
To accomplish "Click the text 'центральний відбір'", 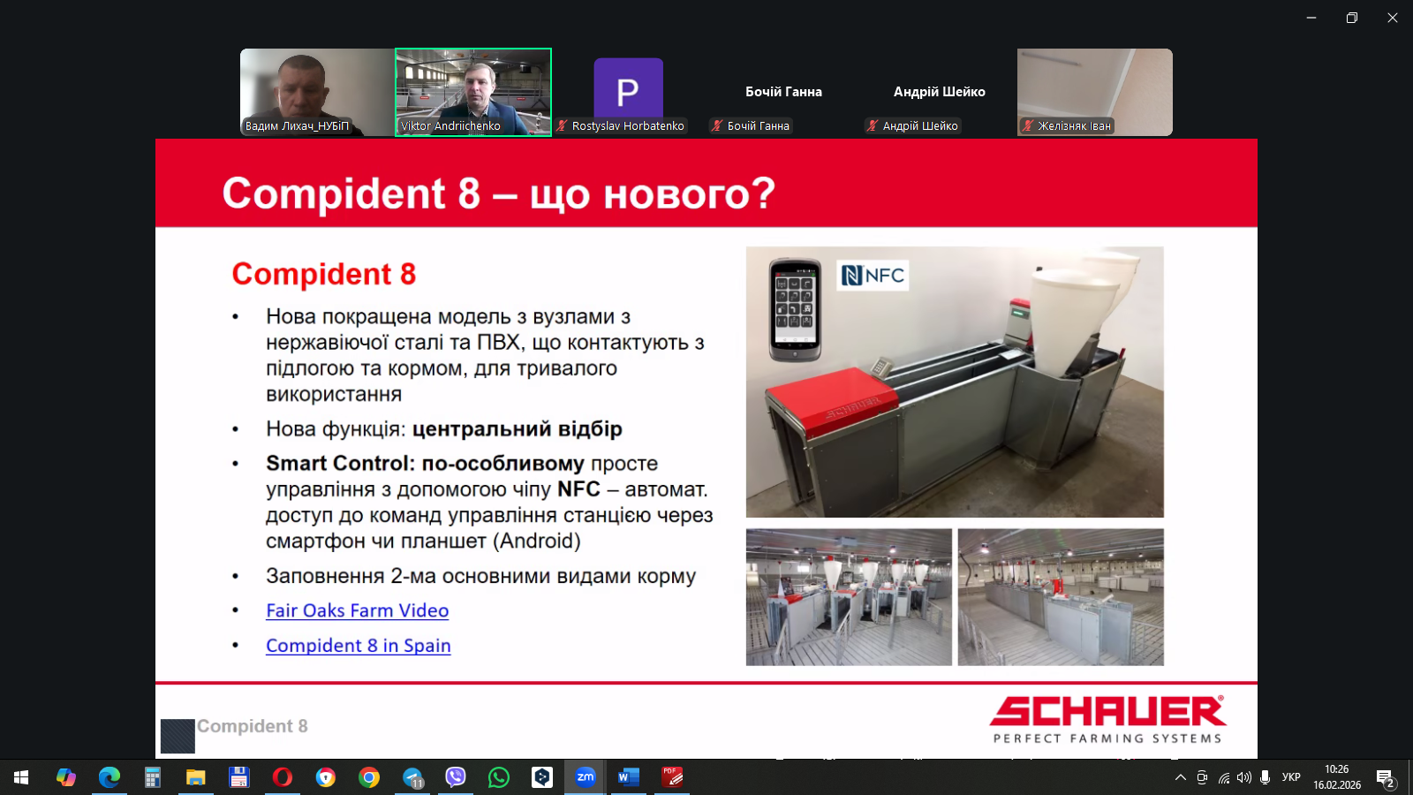I will pos(518,429).
